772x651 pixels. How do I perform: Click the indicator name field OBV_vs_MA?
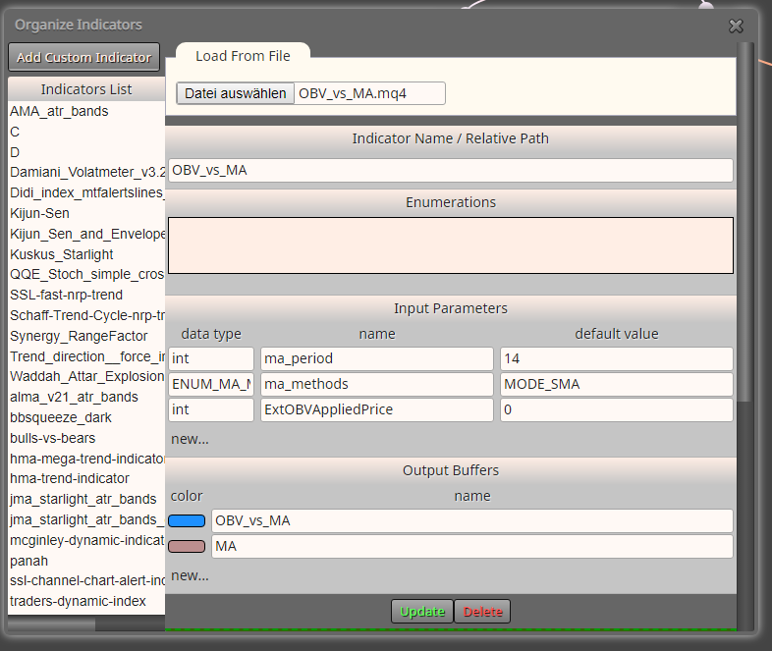point(451,170)
